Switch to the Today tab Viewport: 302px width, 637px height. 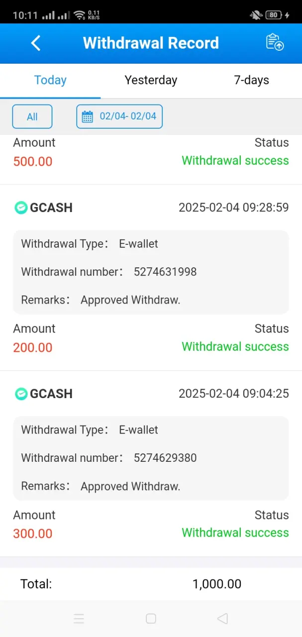coord(50,80)
